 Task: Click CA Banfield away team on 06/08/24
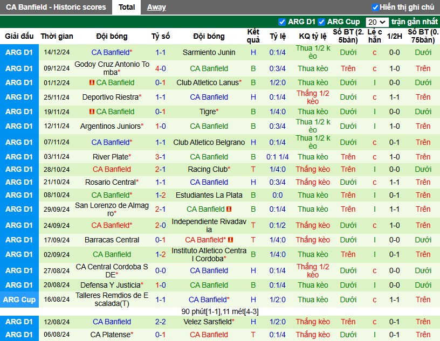pyautogui.click(x=209, y=335)
